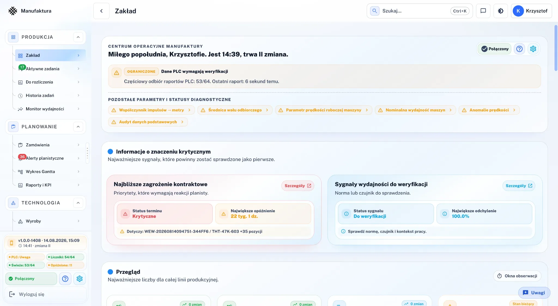Viewport: 558px width, 306px height.
Task: Click the PLC: Uwaga status chip
Action: [x=26, y=257]
